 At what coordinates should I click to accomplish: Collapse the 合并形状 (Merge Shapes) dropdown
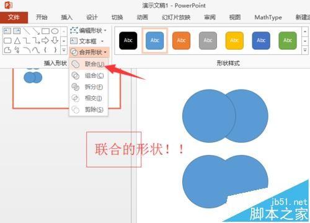pos(89,53)
